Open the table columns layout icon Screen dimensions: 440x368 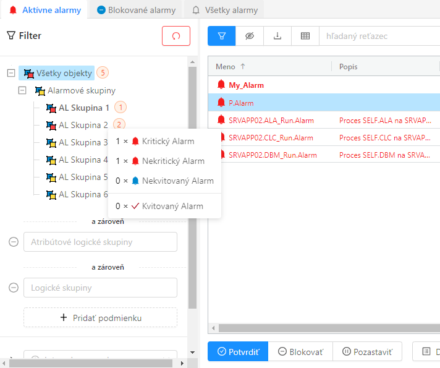tap(305, 36)
